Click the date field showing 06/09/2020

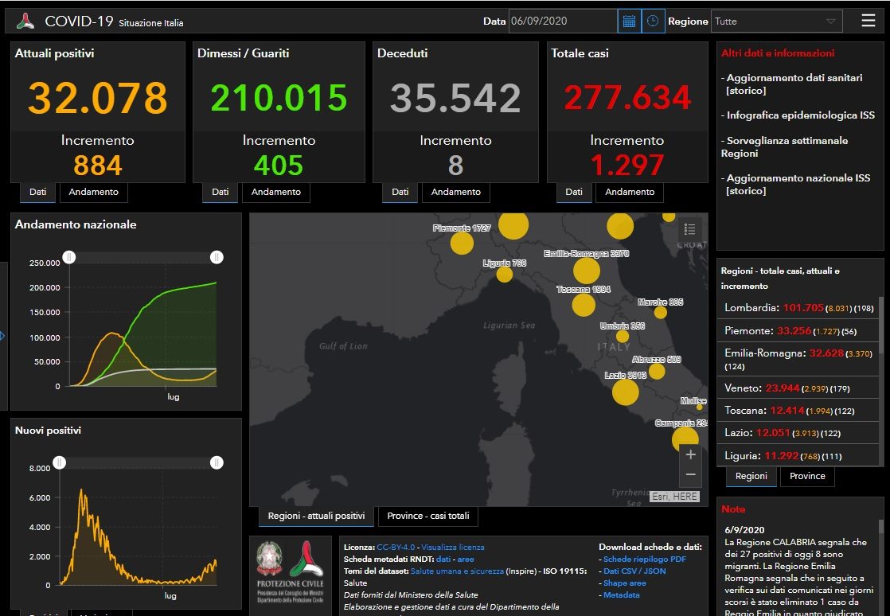[562, 21]
